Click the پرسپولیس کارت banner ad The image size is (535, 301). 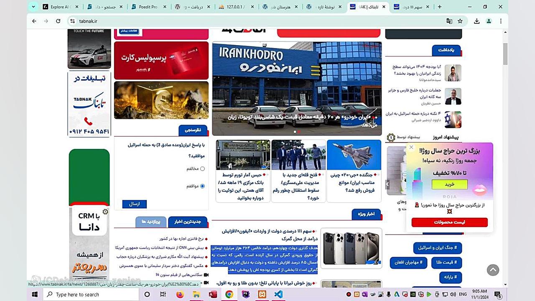click(x=161, y=60)
